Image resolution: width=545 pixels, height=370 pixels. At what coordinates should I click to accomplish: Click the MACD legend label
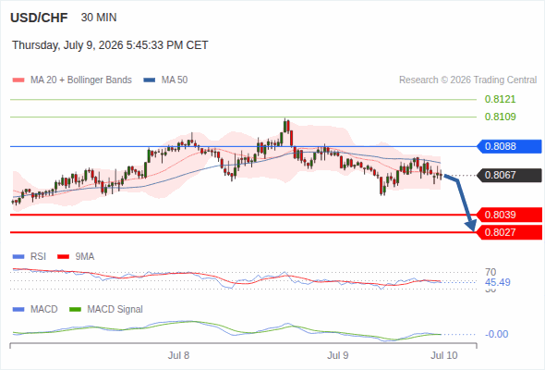click(x=43, y=309)
